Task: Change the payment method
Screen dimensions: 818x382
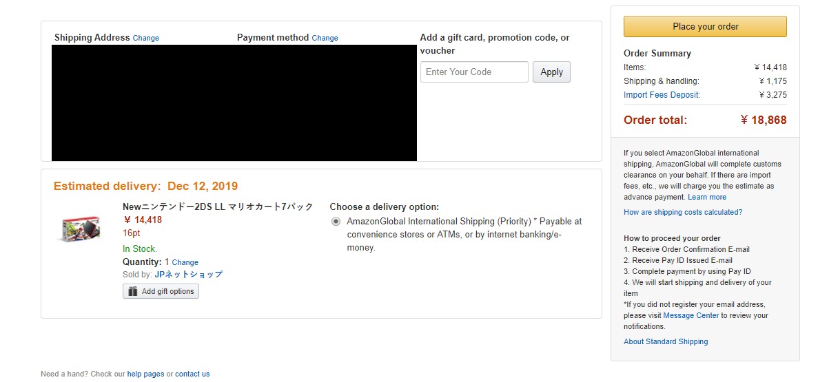Action: (325, 38)
